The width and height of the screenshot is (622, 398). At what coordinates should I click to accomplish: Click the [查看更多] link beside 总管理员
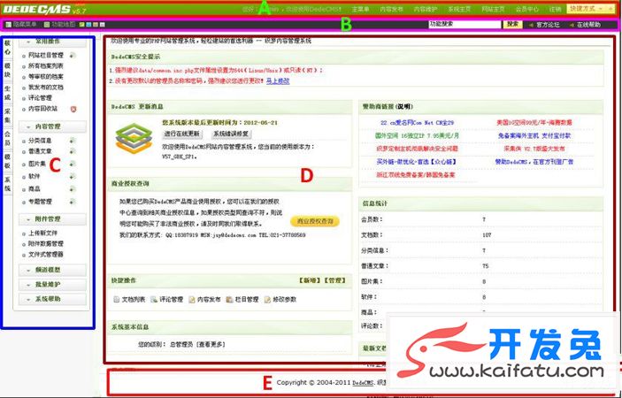[211, 344]
